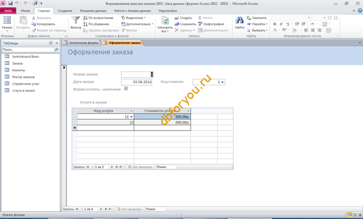Click center text alignment icon
This screenshot has width=363, height=219.
312,30
